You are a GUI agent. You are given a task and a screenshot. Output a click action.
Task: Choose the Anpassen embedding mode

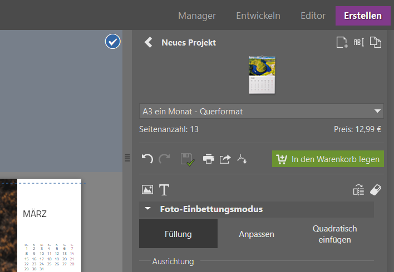pyautogui.click(x=257, y=234)
